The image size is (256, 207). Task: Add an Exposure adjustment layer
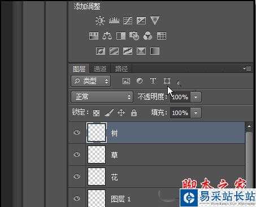[x=141, y=20]
